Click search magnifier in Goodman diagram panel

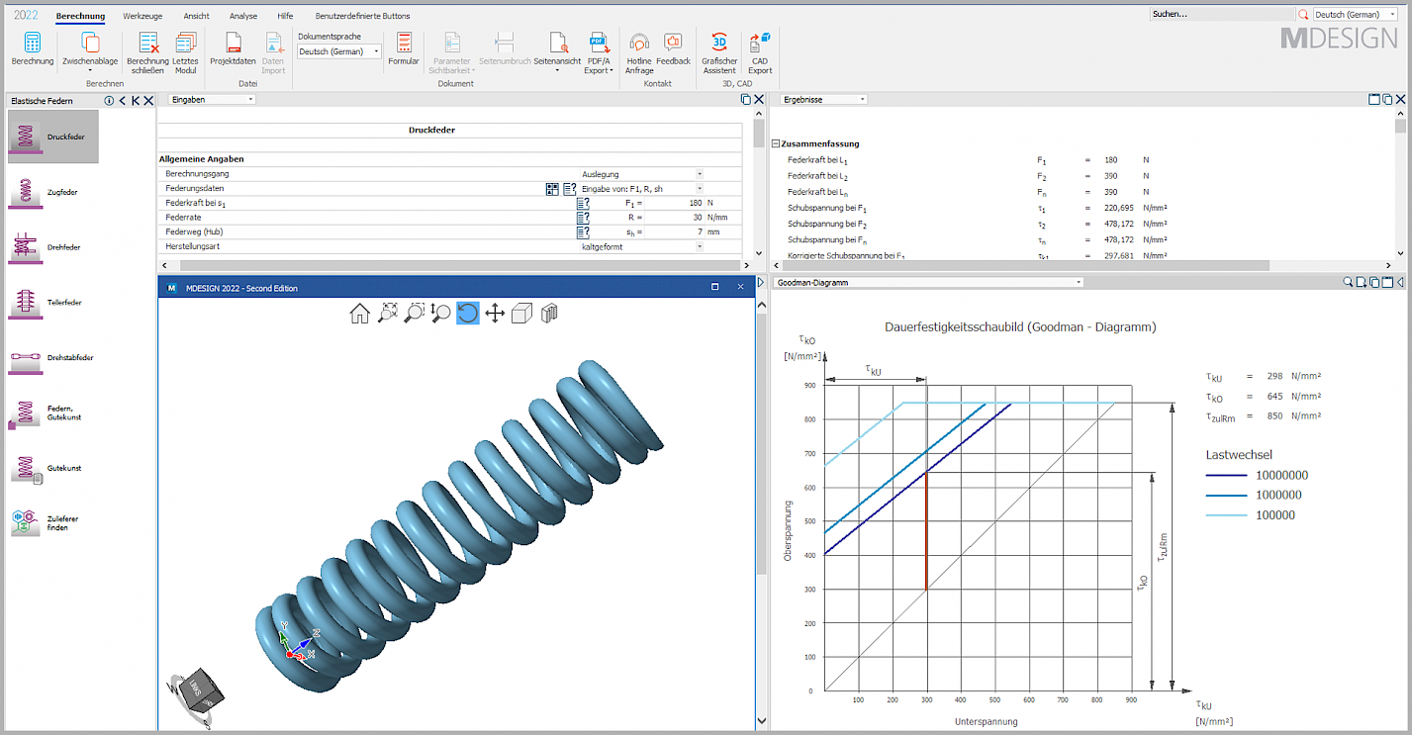tap(1348, 282)
